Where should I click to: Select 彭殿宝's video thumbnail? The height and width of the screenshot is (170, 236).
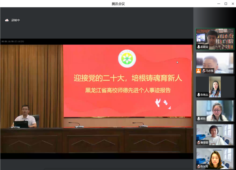[215, 39]
